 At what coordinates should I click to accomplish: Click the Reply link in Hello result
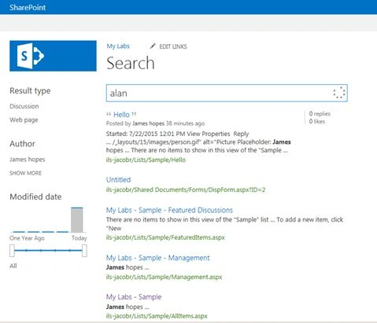coord(241,134)
